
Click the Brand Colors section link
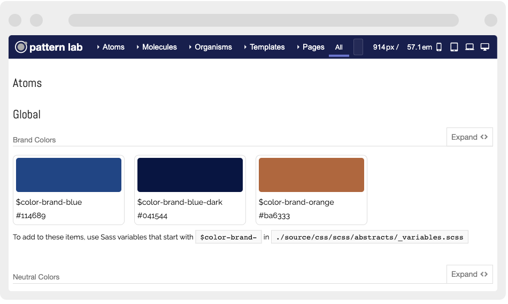coord(34,140)
